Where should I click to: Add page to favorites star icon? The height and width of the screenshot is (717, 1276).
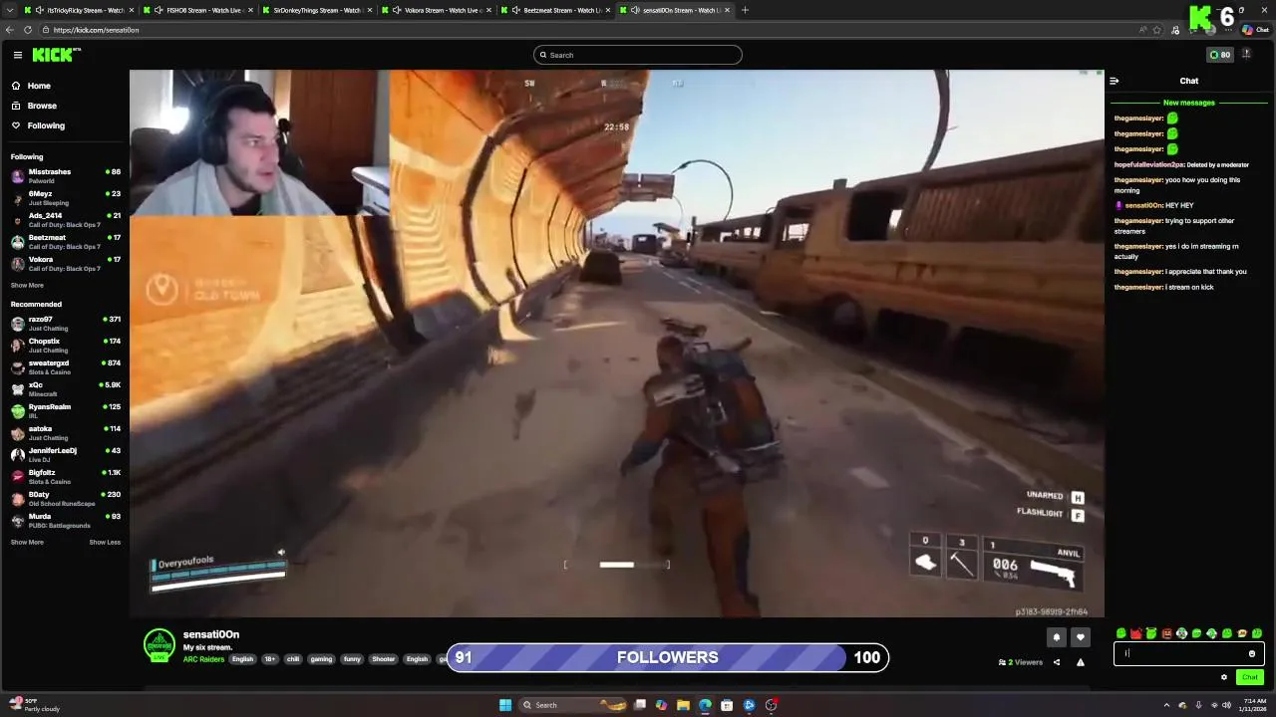pos(1157,30)
